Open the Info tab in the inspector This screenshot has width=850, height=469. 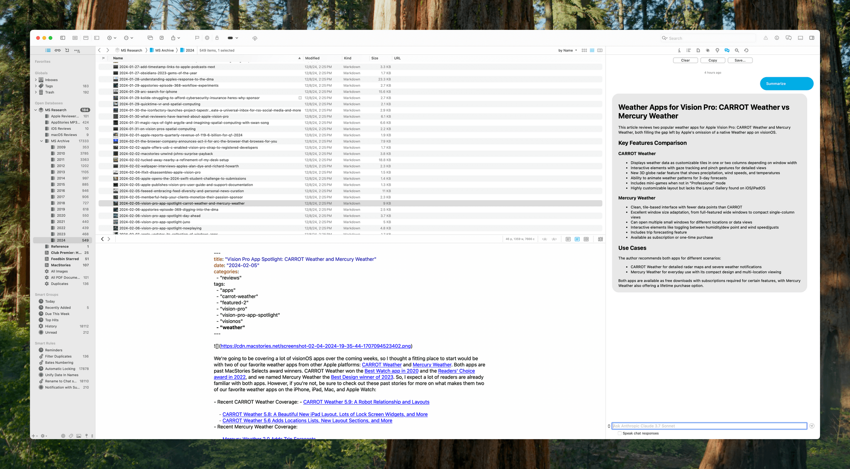click(x=679, y=50)
